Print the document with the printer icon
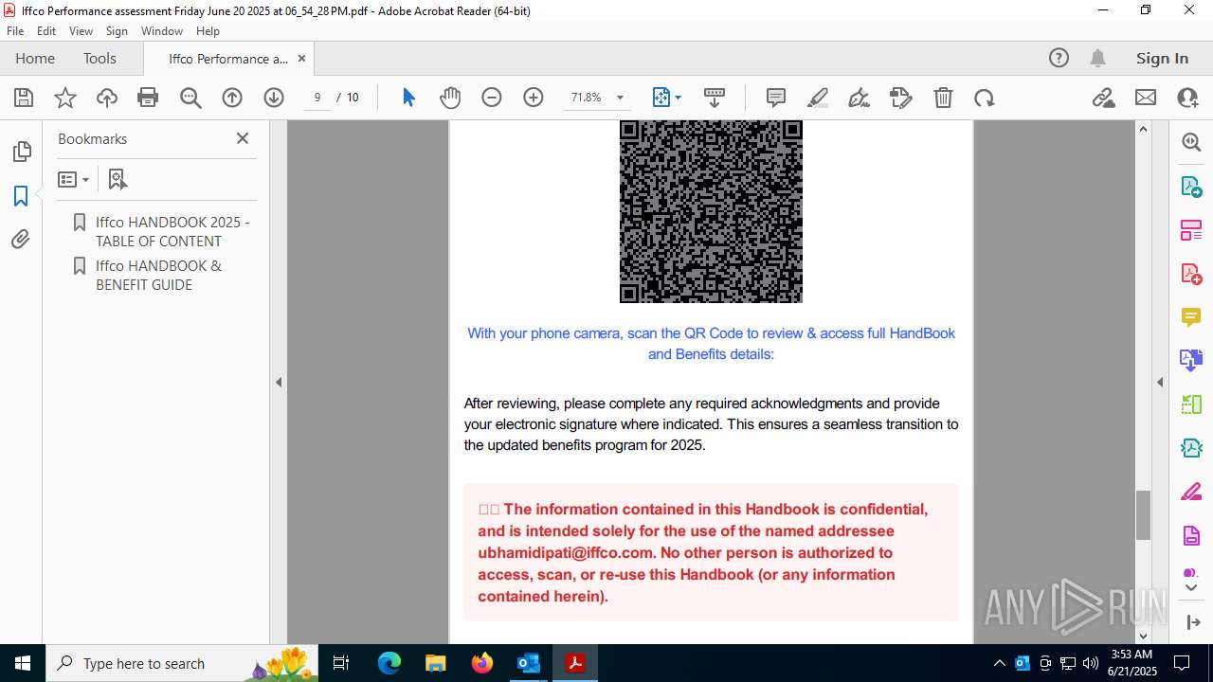Image resolution: width=1213 pixels, height=682 pixels. coord(148,98)
